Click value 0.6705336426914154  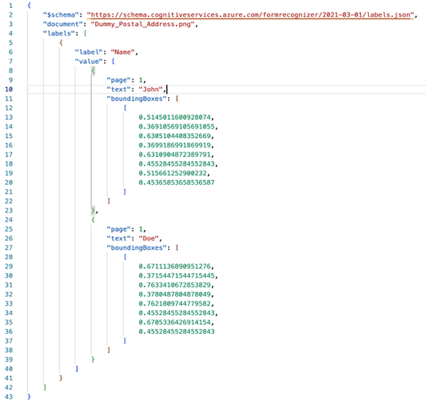pyautogui.click(x=175, y=322)
